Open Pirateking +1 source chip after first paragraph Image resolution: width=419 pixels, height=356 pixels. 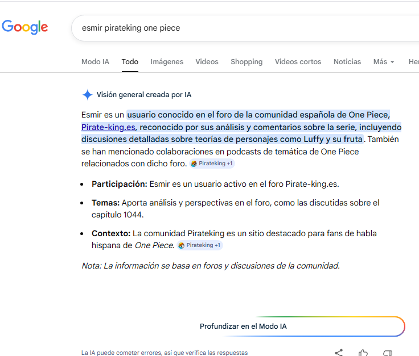pyautogui.click(x=212, y=164)
